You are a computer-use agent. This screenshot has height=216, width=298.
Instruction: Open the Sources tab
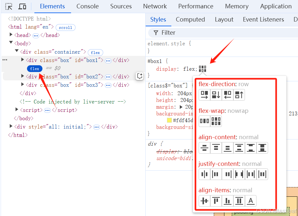121,6
